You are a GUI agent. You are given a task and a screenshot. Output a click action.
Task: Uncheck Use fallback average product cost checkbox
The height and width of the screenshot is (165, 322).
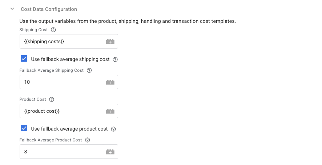(24, 128)
